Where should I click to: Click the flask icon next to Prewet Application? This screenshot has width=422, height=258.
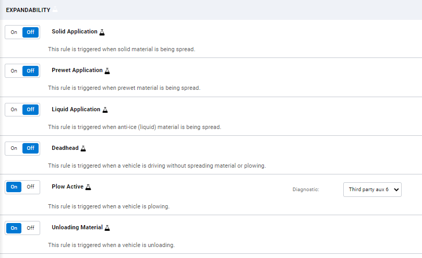coord(107,71)
